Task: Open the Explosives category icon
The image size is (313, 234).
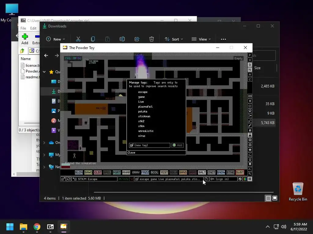Action: [x=250, y=120]
